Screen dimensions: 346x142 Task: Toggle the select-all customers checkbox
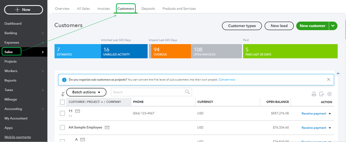pyautogui.click(x=62, y=102)
